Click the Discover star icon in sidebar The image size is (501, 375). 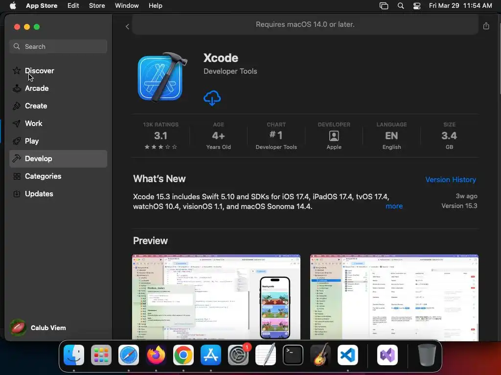pos(17,71)
